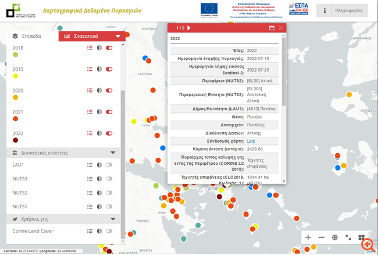This screenshot has width=378, height=255.
Task: Adjust opacity icon for NUTS1 layer
Action: (x=99, y=207)
